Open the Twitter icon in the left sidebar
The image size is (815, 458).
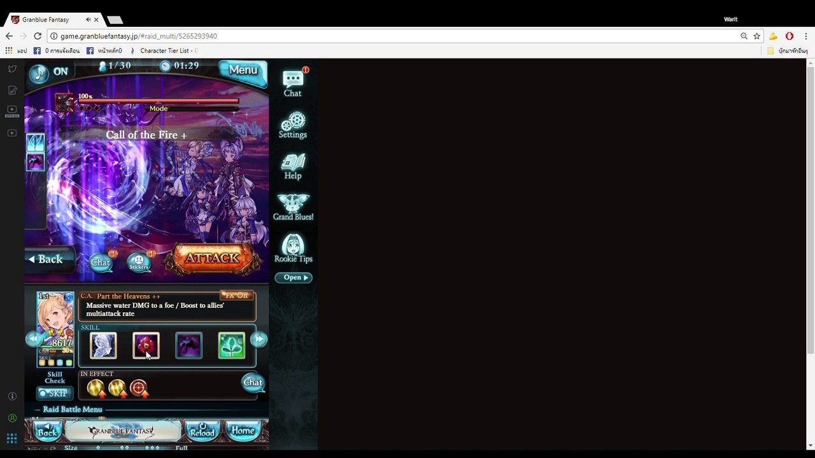pyautogui.click(x=12, y=69)
